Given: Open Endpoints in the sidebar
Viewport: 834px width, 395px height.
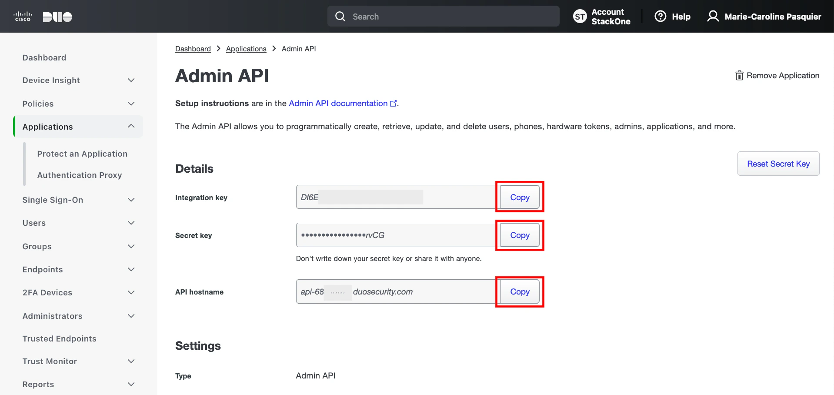Looking at the screenshot, I should click(x=43, y=269).
